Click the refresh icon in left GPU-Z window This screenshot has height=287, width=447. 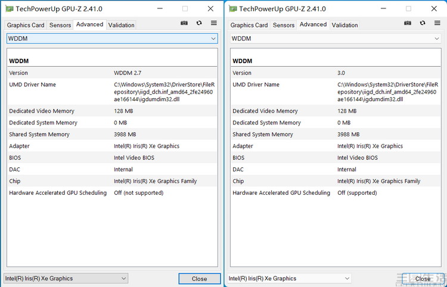click(x=199, y=23)
